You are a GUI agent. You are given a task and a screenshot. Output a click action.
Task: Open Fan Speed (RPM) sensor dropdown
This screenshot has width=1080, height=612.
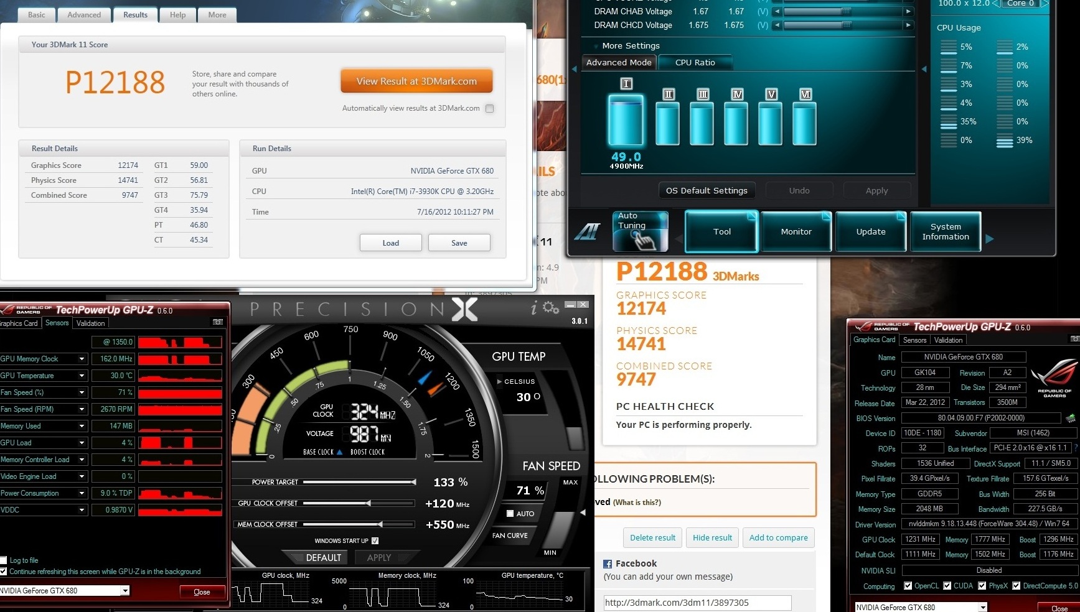click(82, 409)
